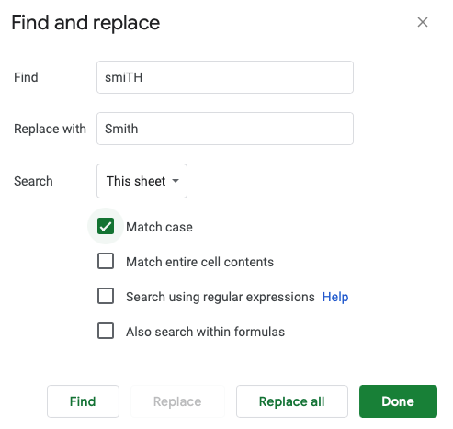Screen dimensions: 453x429
Task: Click the dropdown arrow beside This sheet
Action: 176,181
